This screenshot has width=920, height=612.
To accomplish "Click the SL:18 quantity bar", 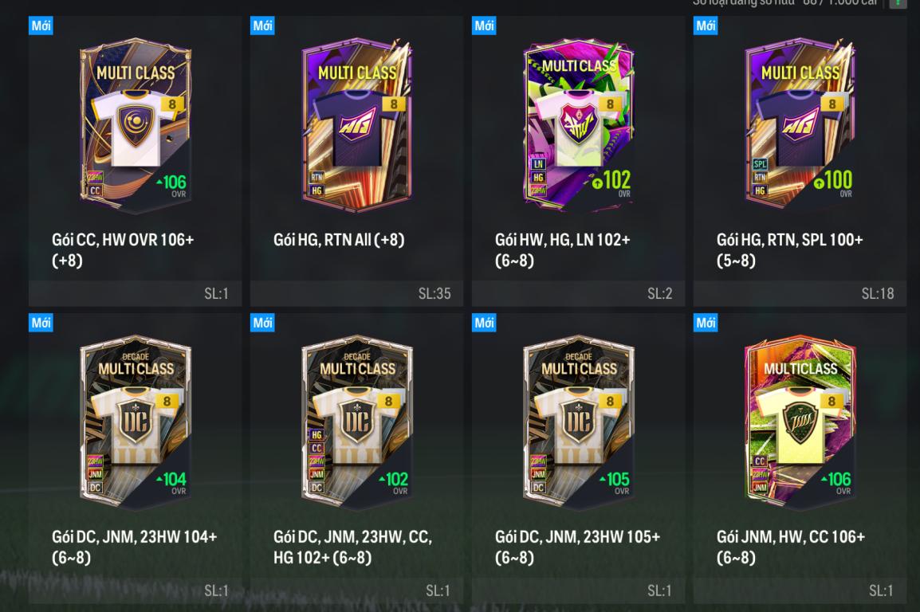I will (x=800, y=293).
